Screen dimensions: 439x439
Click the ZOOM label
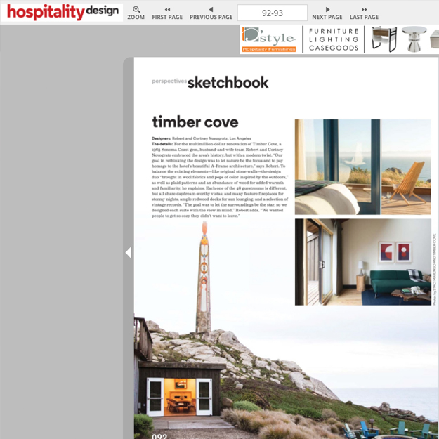[x=136, y=17]
